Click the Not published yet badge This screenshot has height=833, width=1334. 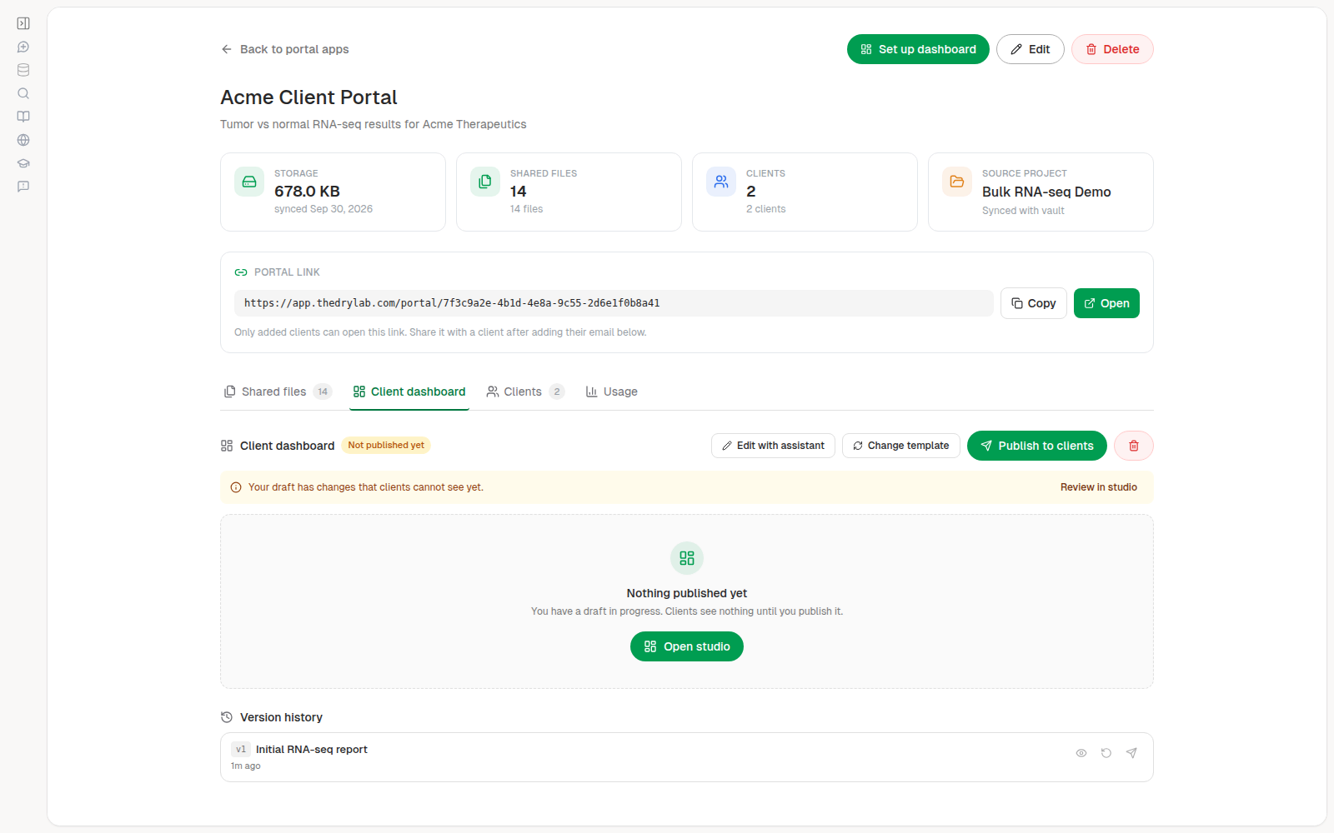pyautogui.click(x=386, y=446)
